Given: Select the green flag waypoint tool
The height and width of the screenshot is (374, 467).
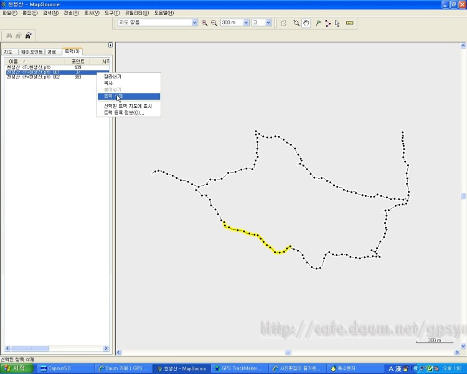Looking at the screenshot, I should pos(318,23).
